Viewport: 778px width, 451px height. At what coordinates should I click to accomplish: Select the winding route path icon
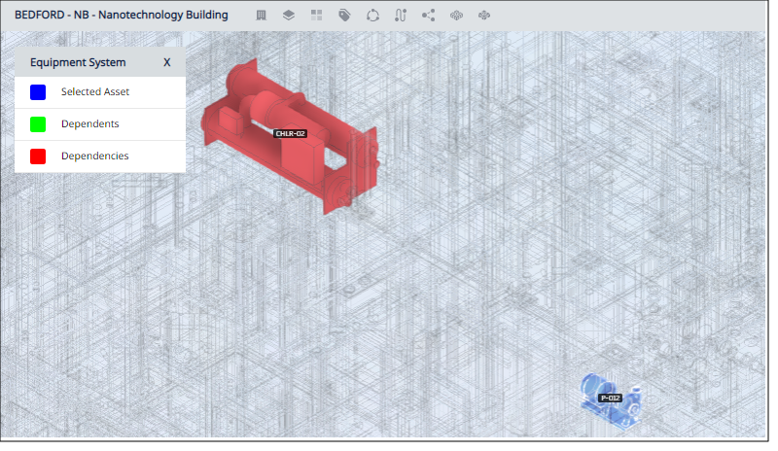point(401,16)
